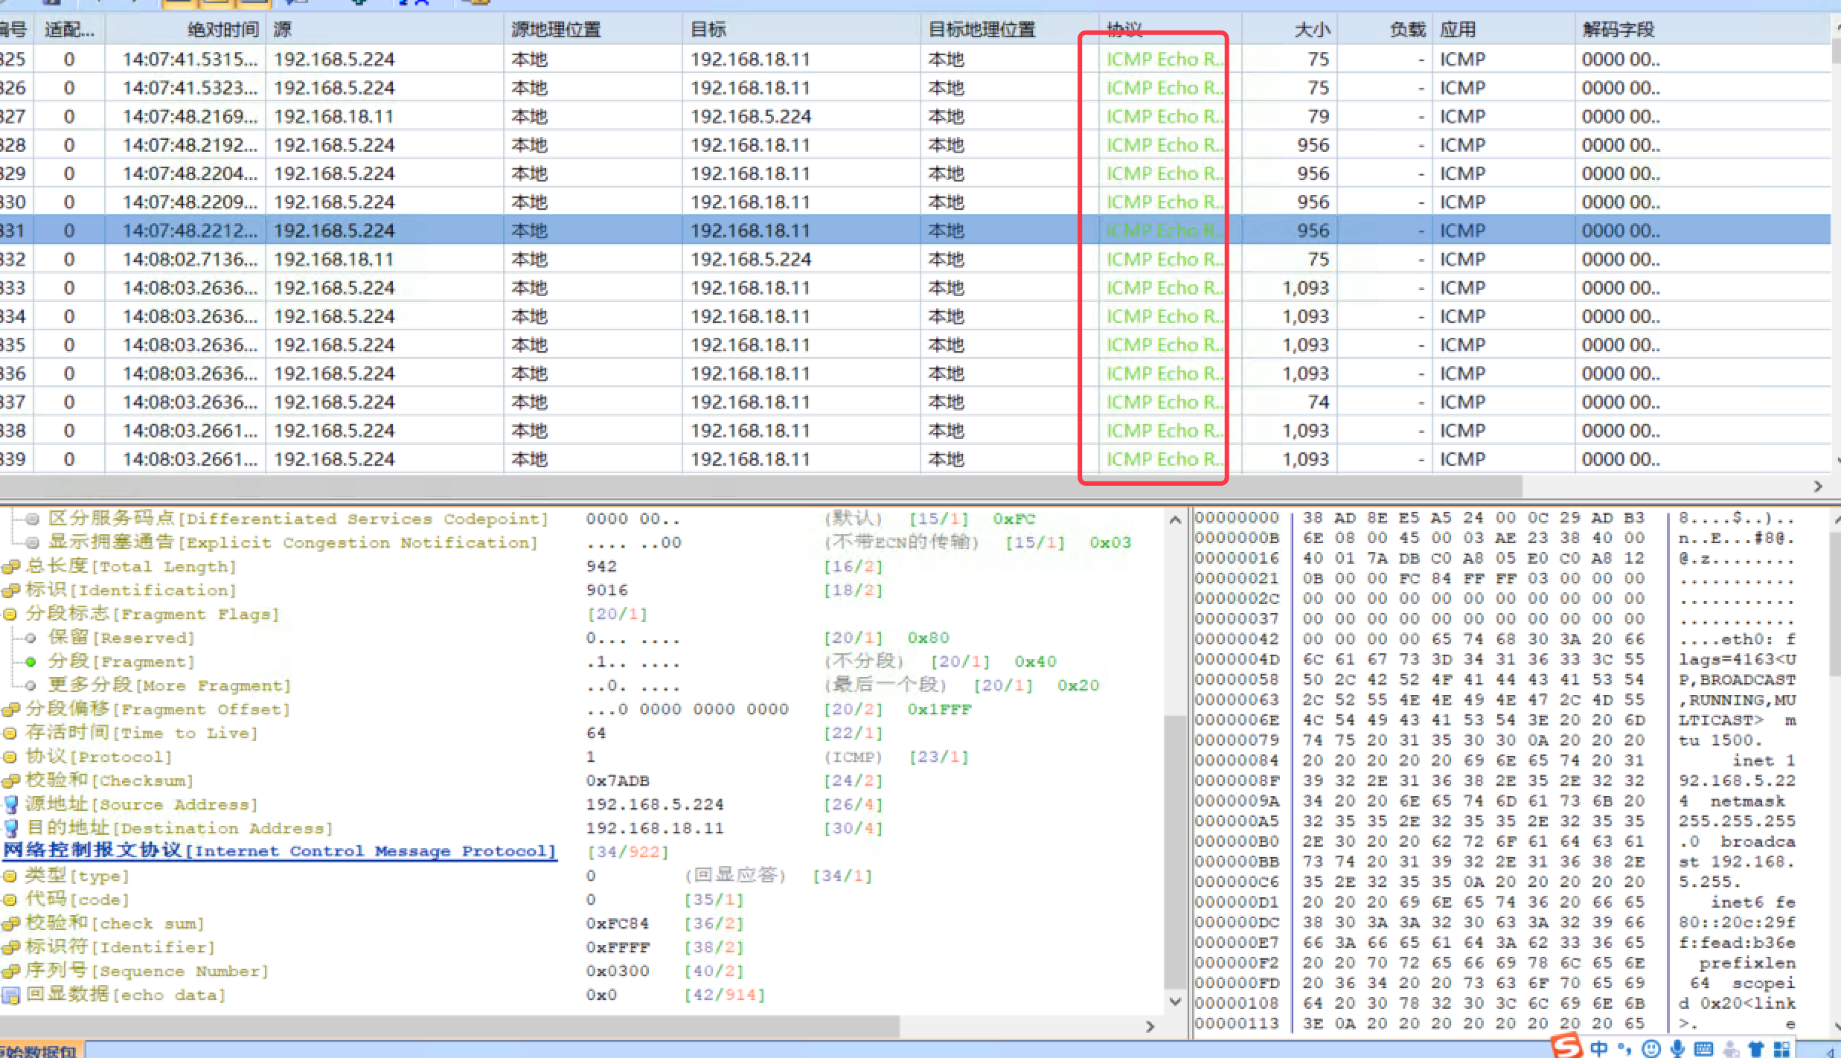Expand the Time to Live node

[10, 733]
